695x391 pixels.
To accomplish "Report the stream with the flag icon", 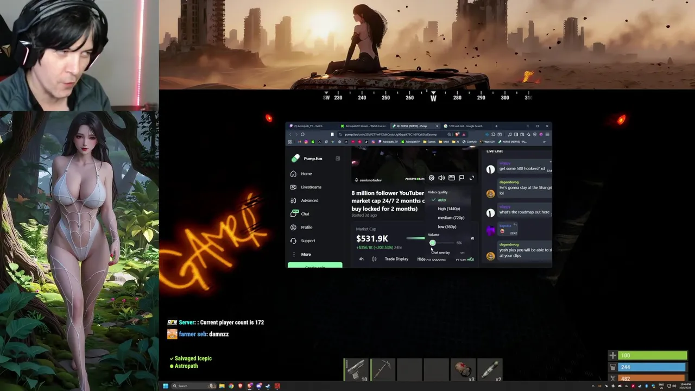I will pos(462,178).
